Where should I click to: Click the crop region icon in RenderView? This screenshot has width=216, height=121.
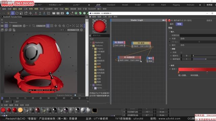[34, 26]
